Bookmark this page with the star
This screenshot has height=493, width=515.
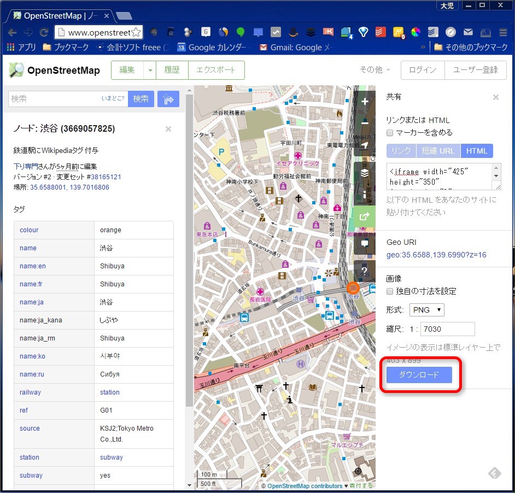click(136, 32)
